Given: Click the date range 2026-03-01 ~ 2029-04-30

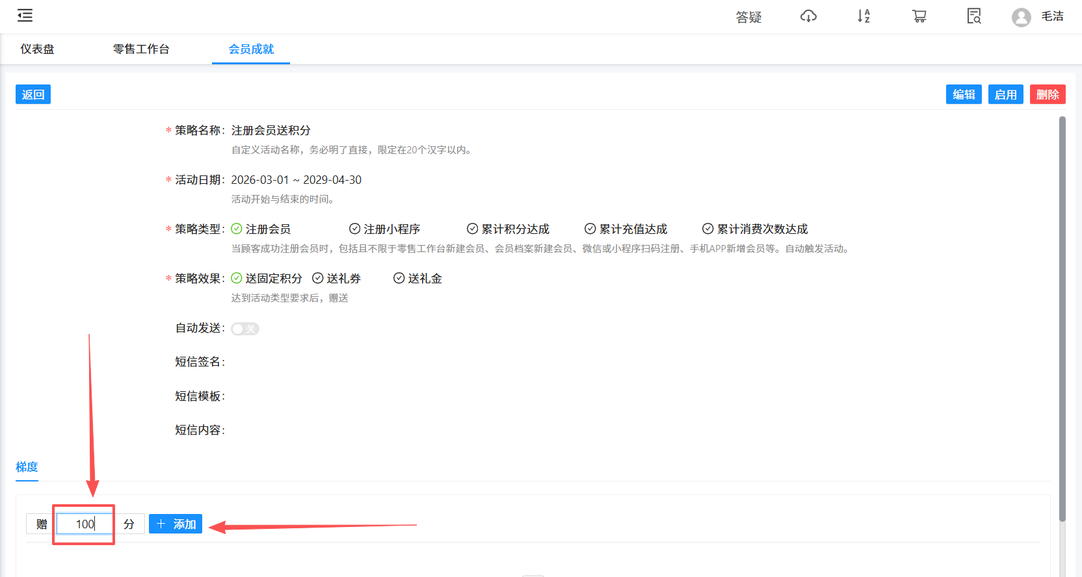Looking at the screenshot, I should 297,180.
